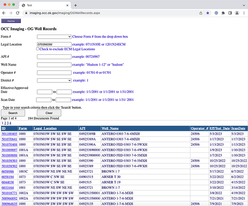Click Effective/Approved Date end field
The height and width of the screenshot is (206, 248).
pyautogui.click(x=64, y=92)
